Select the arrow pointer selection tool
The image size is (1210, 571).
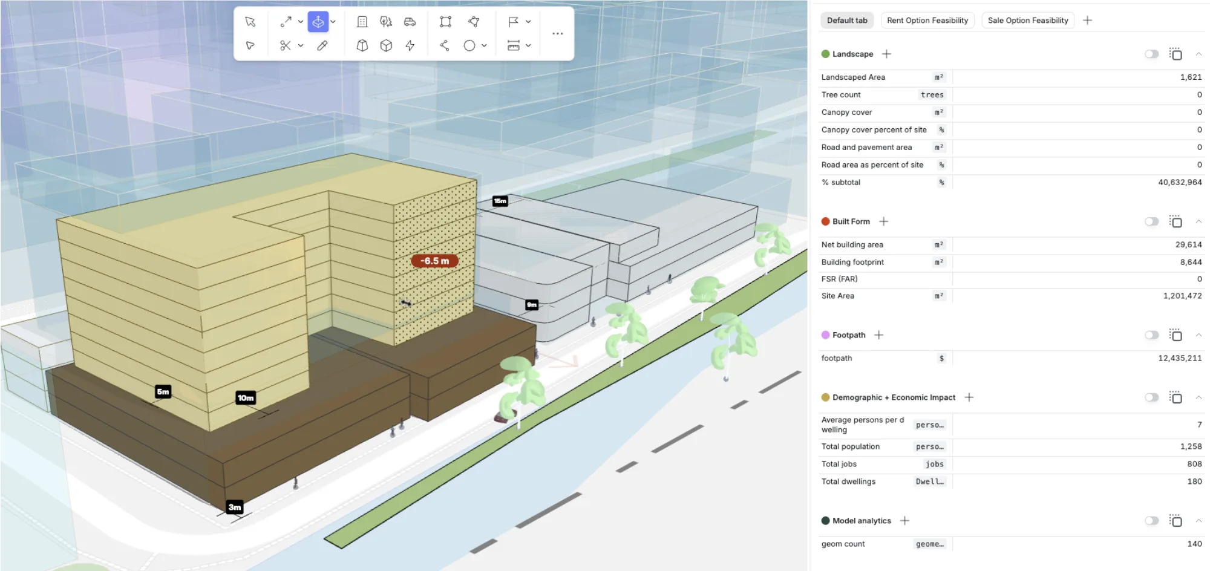point(250,22)
